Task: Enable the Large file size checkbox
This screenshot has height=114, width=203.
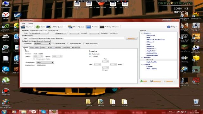Action: coord(53,44)
